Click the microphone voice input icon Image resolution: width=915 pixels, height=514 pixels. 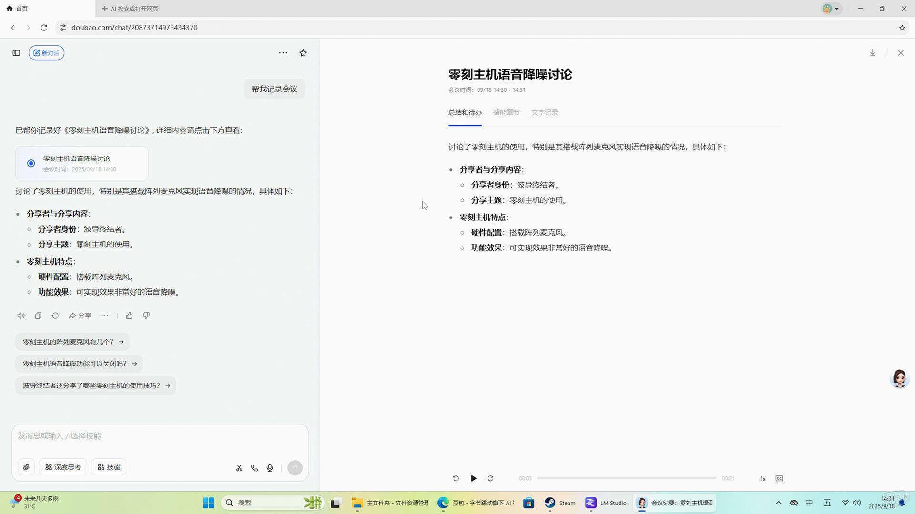click(x=270, y=468)
